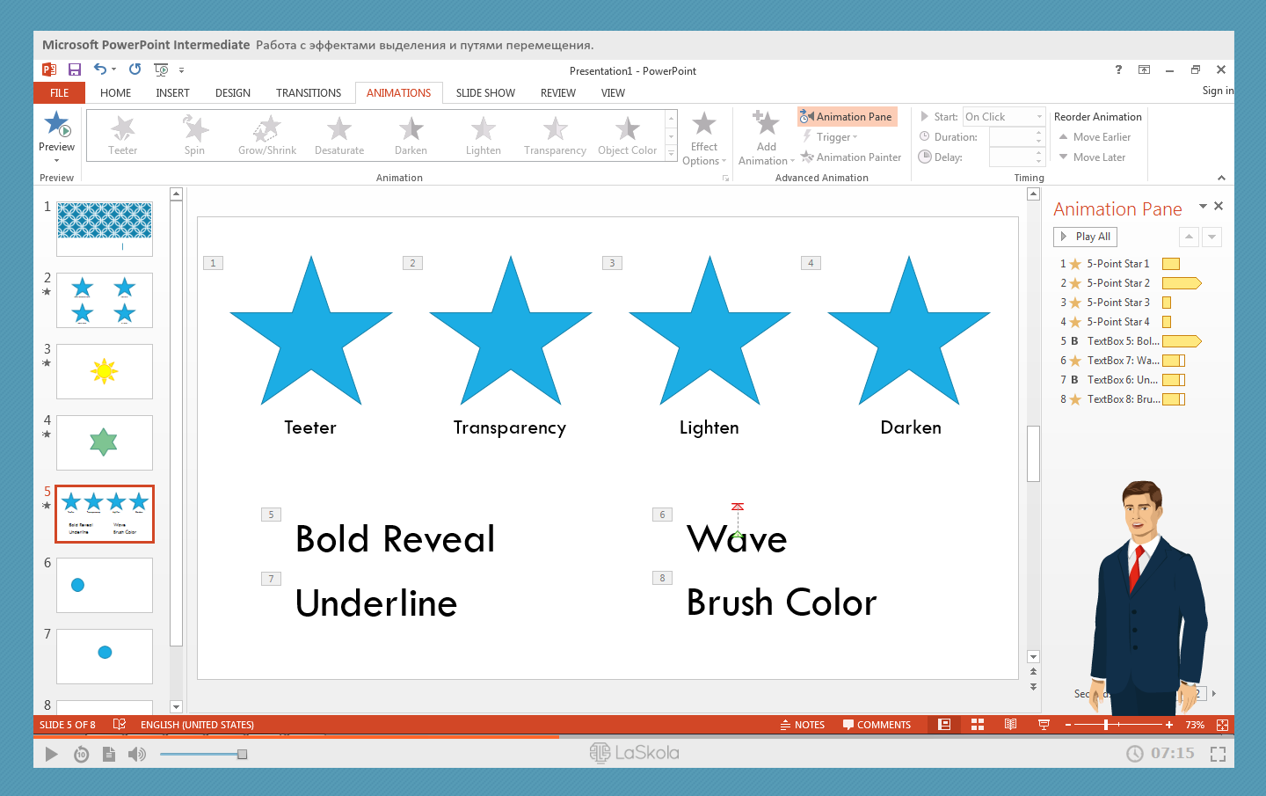Apply the Teeter emphasis animation
1266x796 pixels.
click(123, 135)
